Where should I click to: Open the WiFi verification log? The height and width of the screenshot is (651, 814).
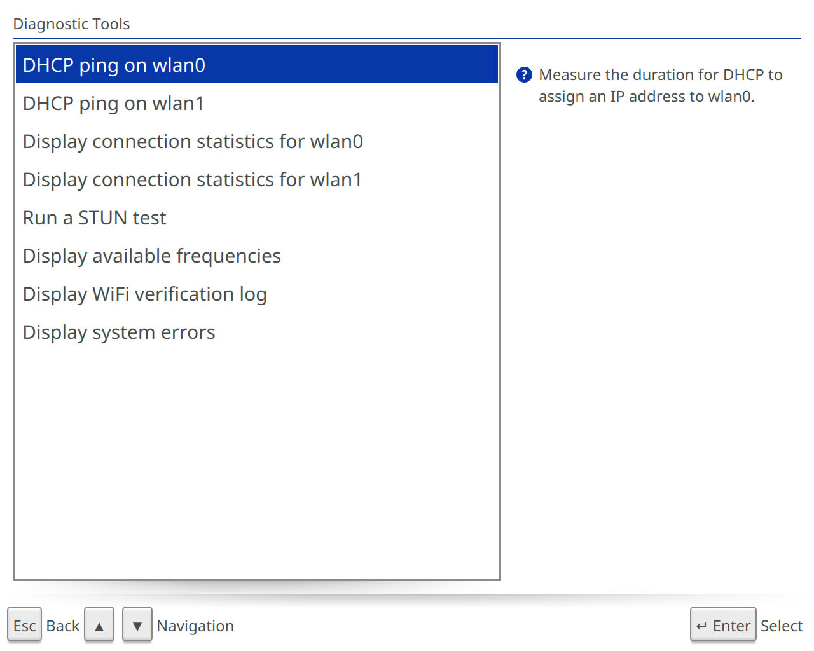click(256, 294)
